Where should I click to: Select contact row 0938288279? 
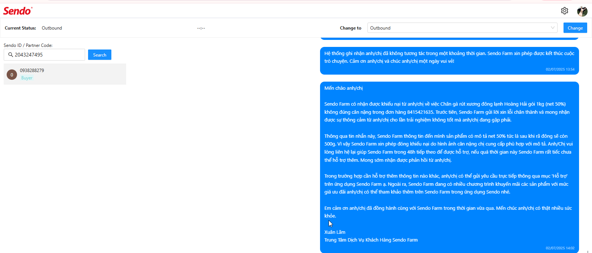coord(65,74)
